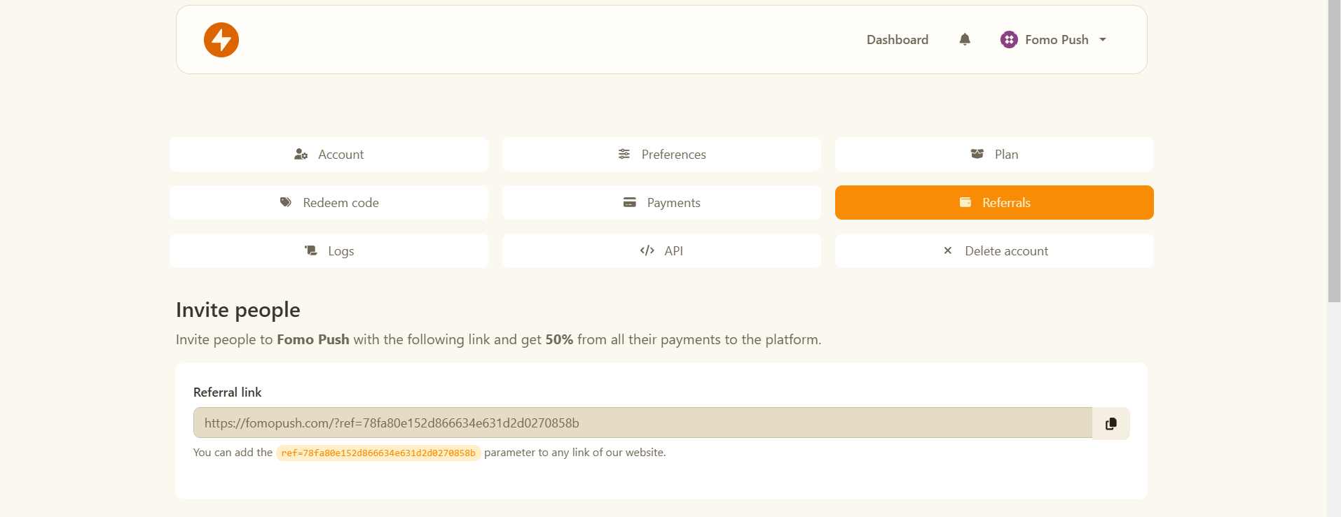
Task: Click the Payments credit card icon
Action: (x=630, y=202)
